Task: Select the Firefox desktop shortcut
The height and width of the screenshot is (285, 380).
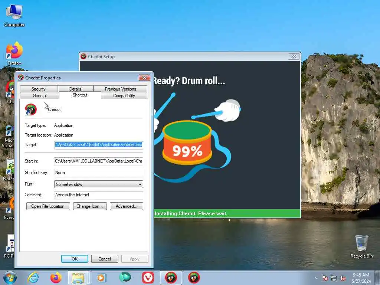Action: point(14,53)
